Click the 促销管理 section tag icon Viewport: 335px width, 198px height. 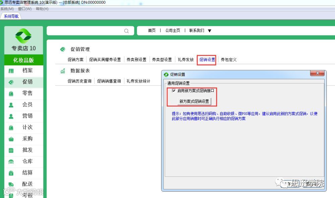pyautogui.click(x=63, y=49)
